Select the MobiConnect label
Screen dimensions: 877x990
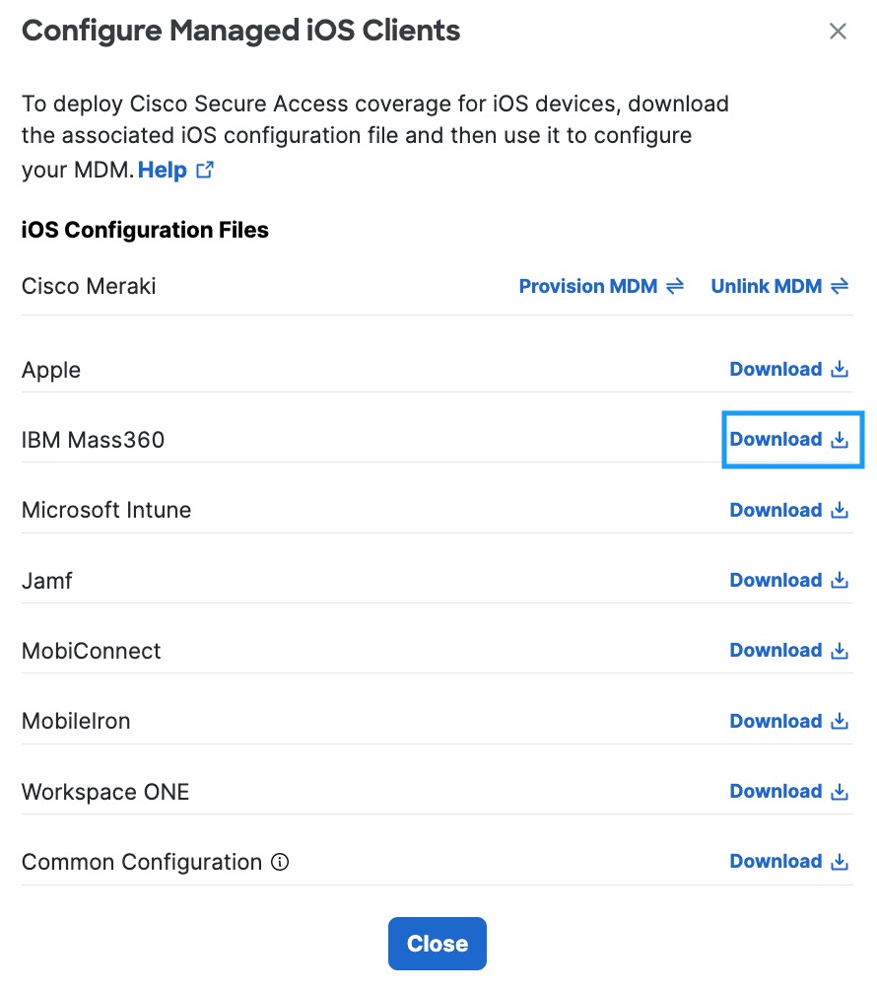[x=92, y=651]
